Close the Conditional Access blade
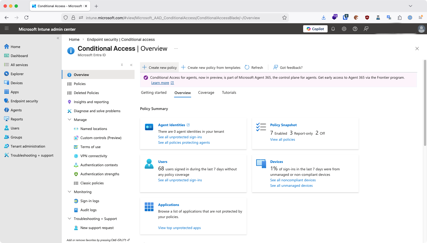 click(x=417, y=49)
